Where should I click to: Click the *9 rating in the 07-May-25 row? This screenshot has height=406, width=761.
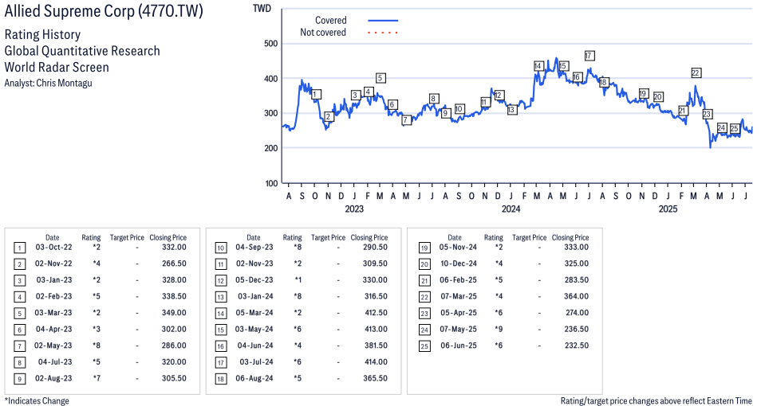coord(499,329)
